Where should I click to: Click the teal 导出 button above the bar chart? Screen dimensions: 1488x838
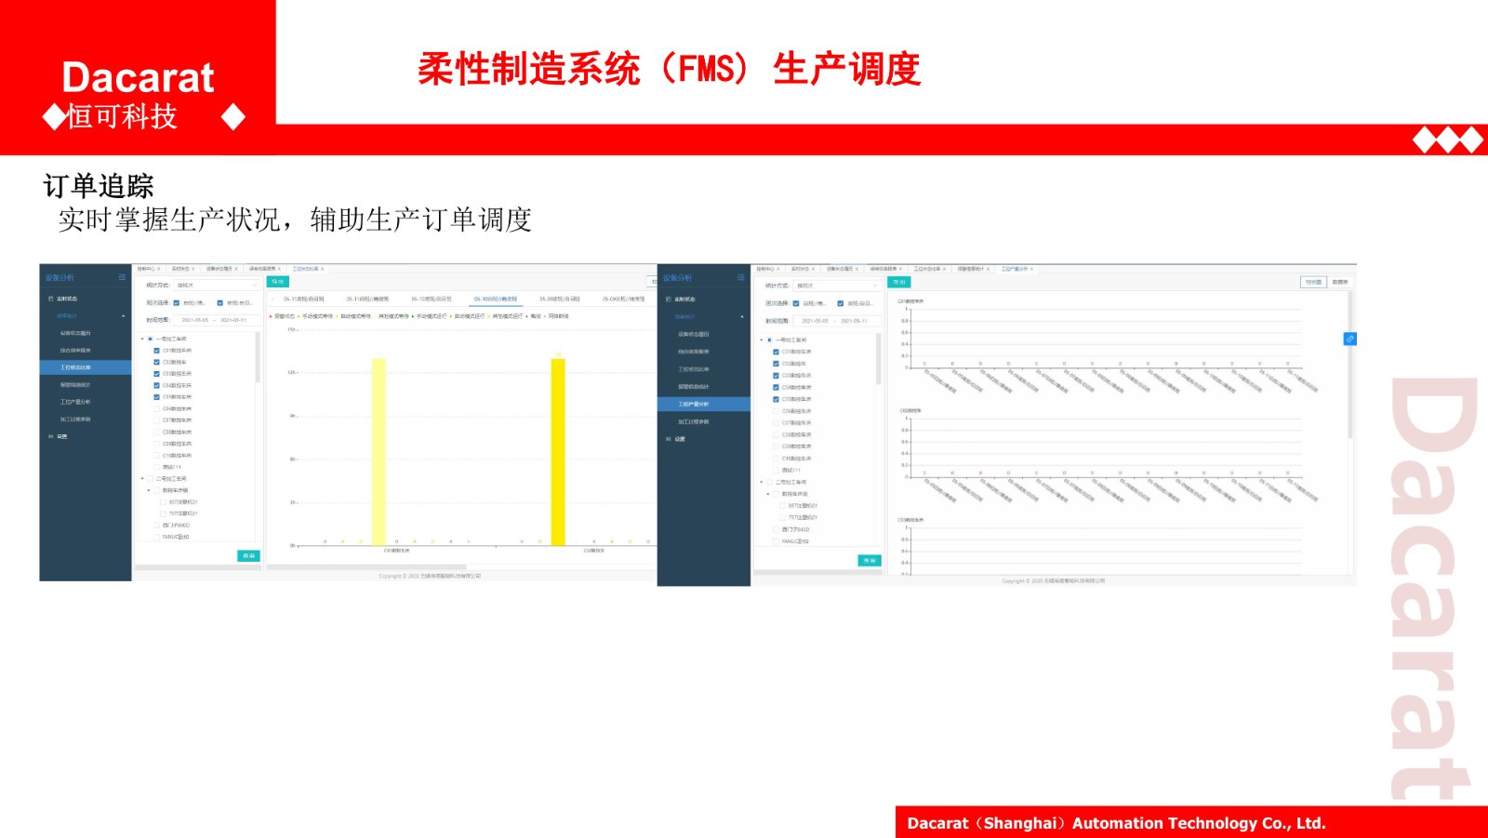tap(278, 282)
